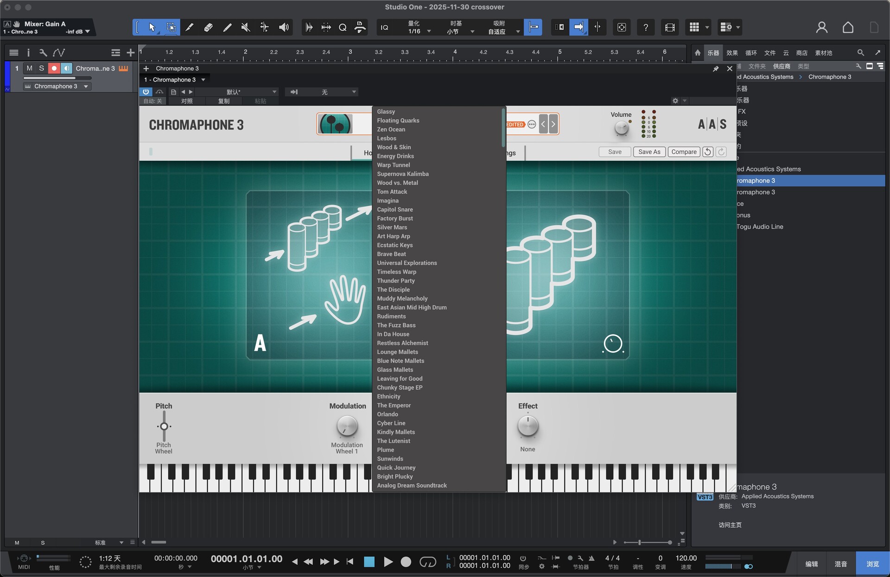Screen dimensions: 890x577
Task: Select the Mute tool icon
Action: 246,27
